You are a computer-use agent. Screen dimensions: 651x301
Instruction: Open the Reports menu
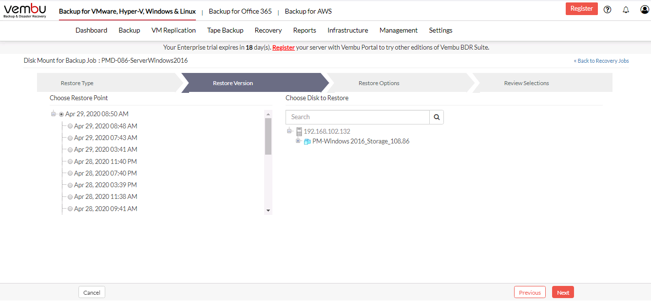click(x=305, y=30)
